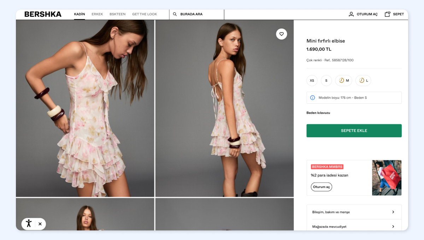Expand Bileşim, bakım ve menşe section
Screen dimensions: 424x240
click(354, 212)
